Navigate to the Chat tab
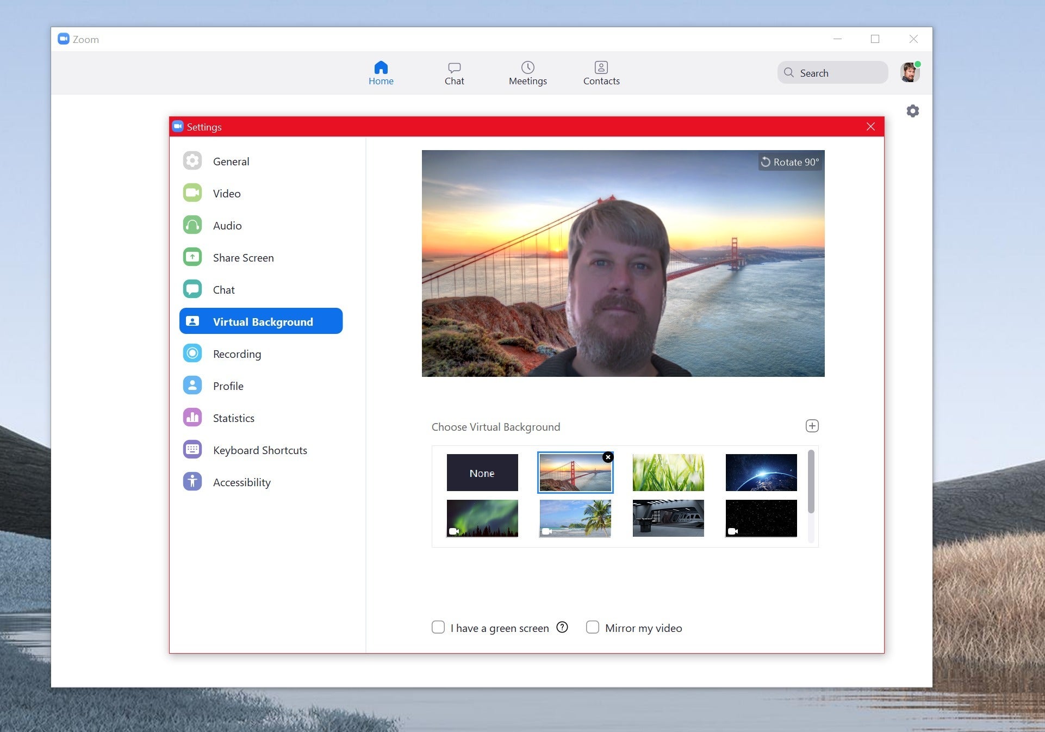Image resolution: width=1045 pixels, height=732 pixels. click(x=454, y=72)
